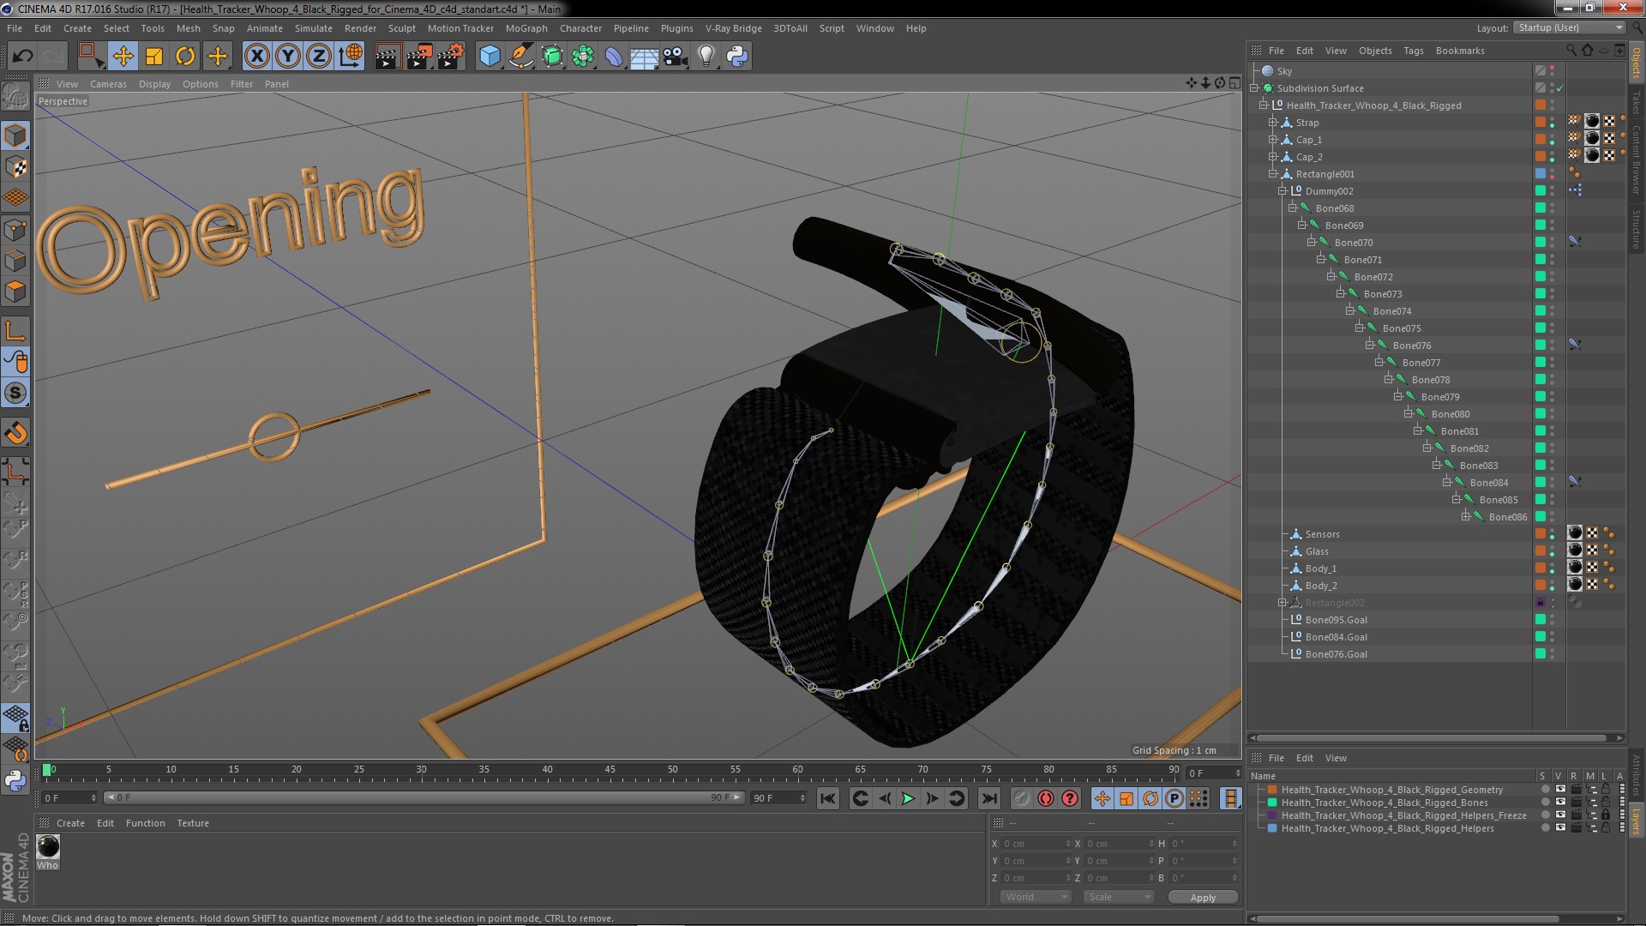Toggle Rigged_Geometry layer visibility
This screenshot has height=926, width=1646.
pos(1560,790)
